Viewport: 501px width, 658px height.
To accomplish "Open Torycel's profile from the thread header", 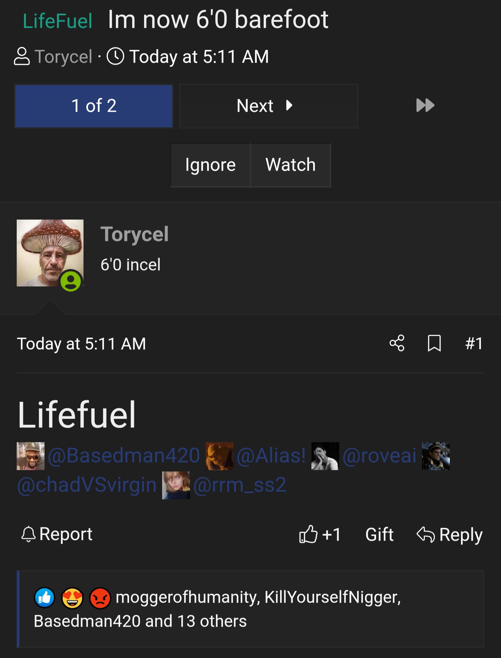I will pyautogui.click(x=63, y=56).
